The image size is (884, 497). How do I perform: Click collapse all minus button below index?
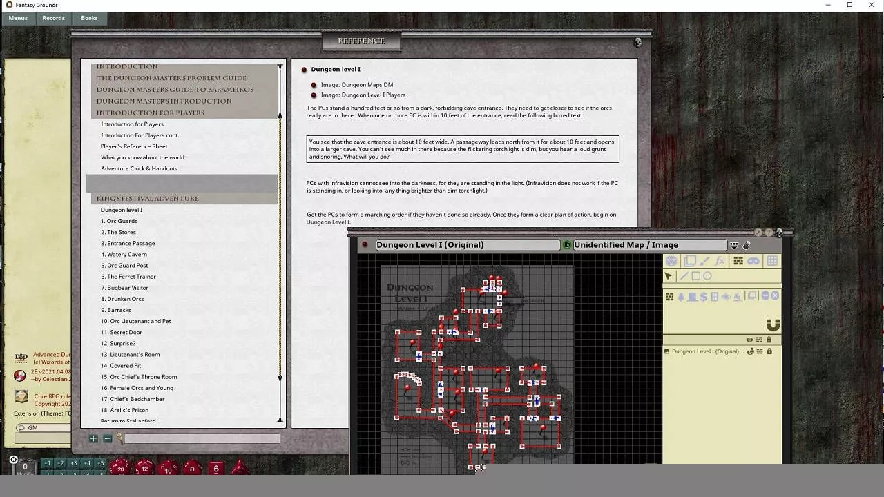[108, 438]
